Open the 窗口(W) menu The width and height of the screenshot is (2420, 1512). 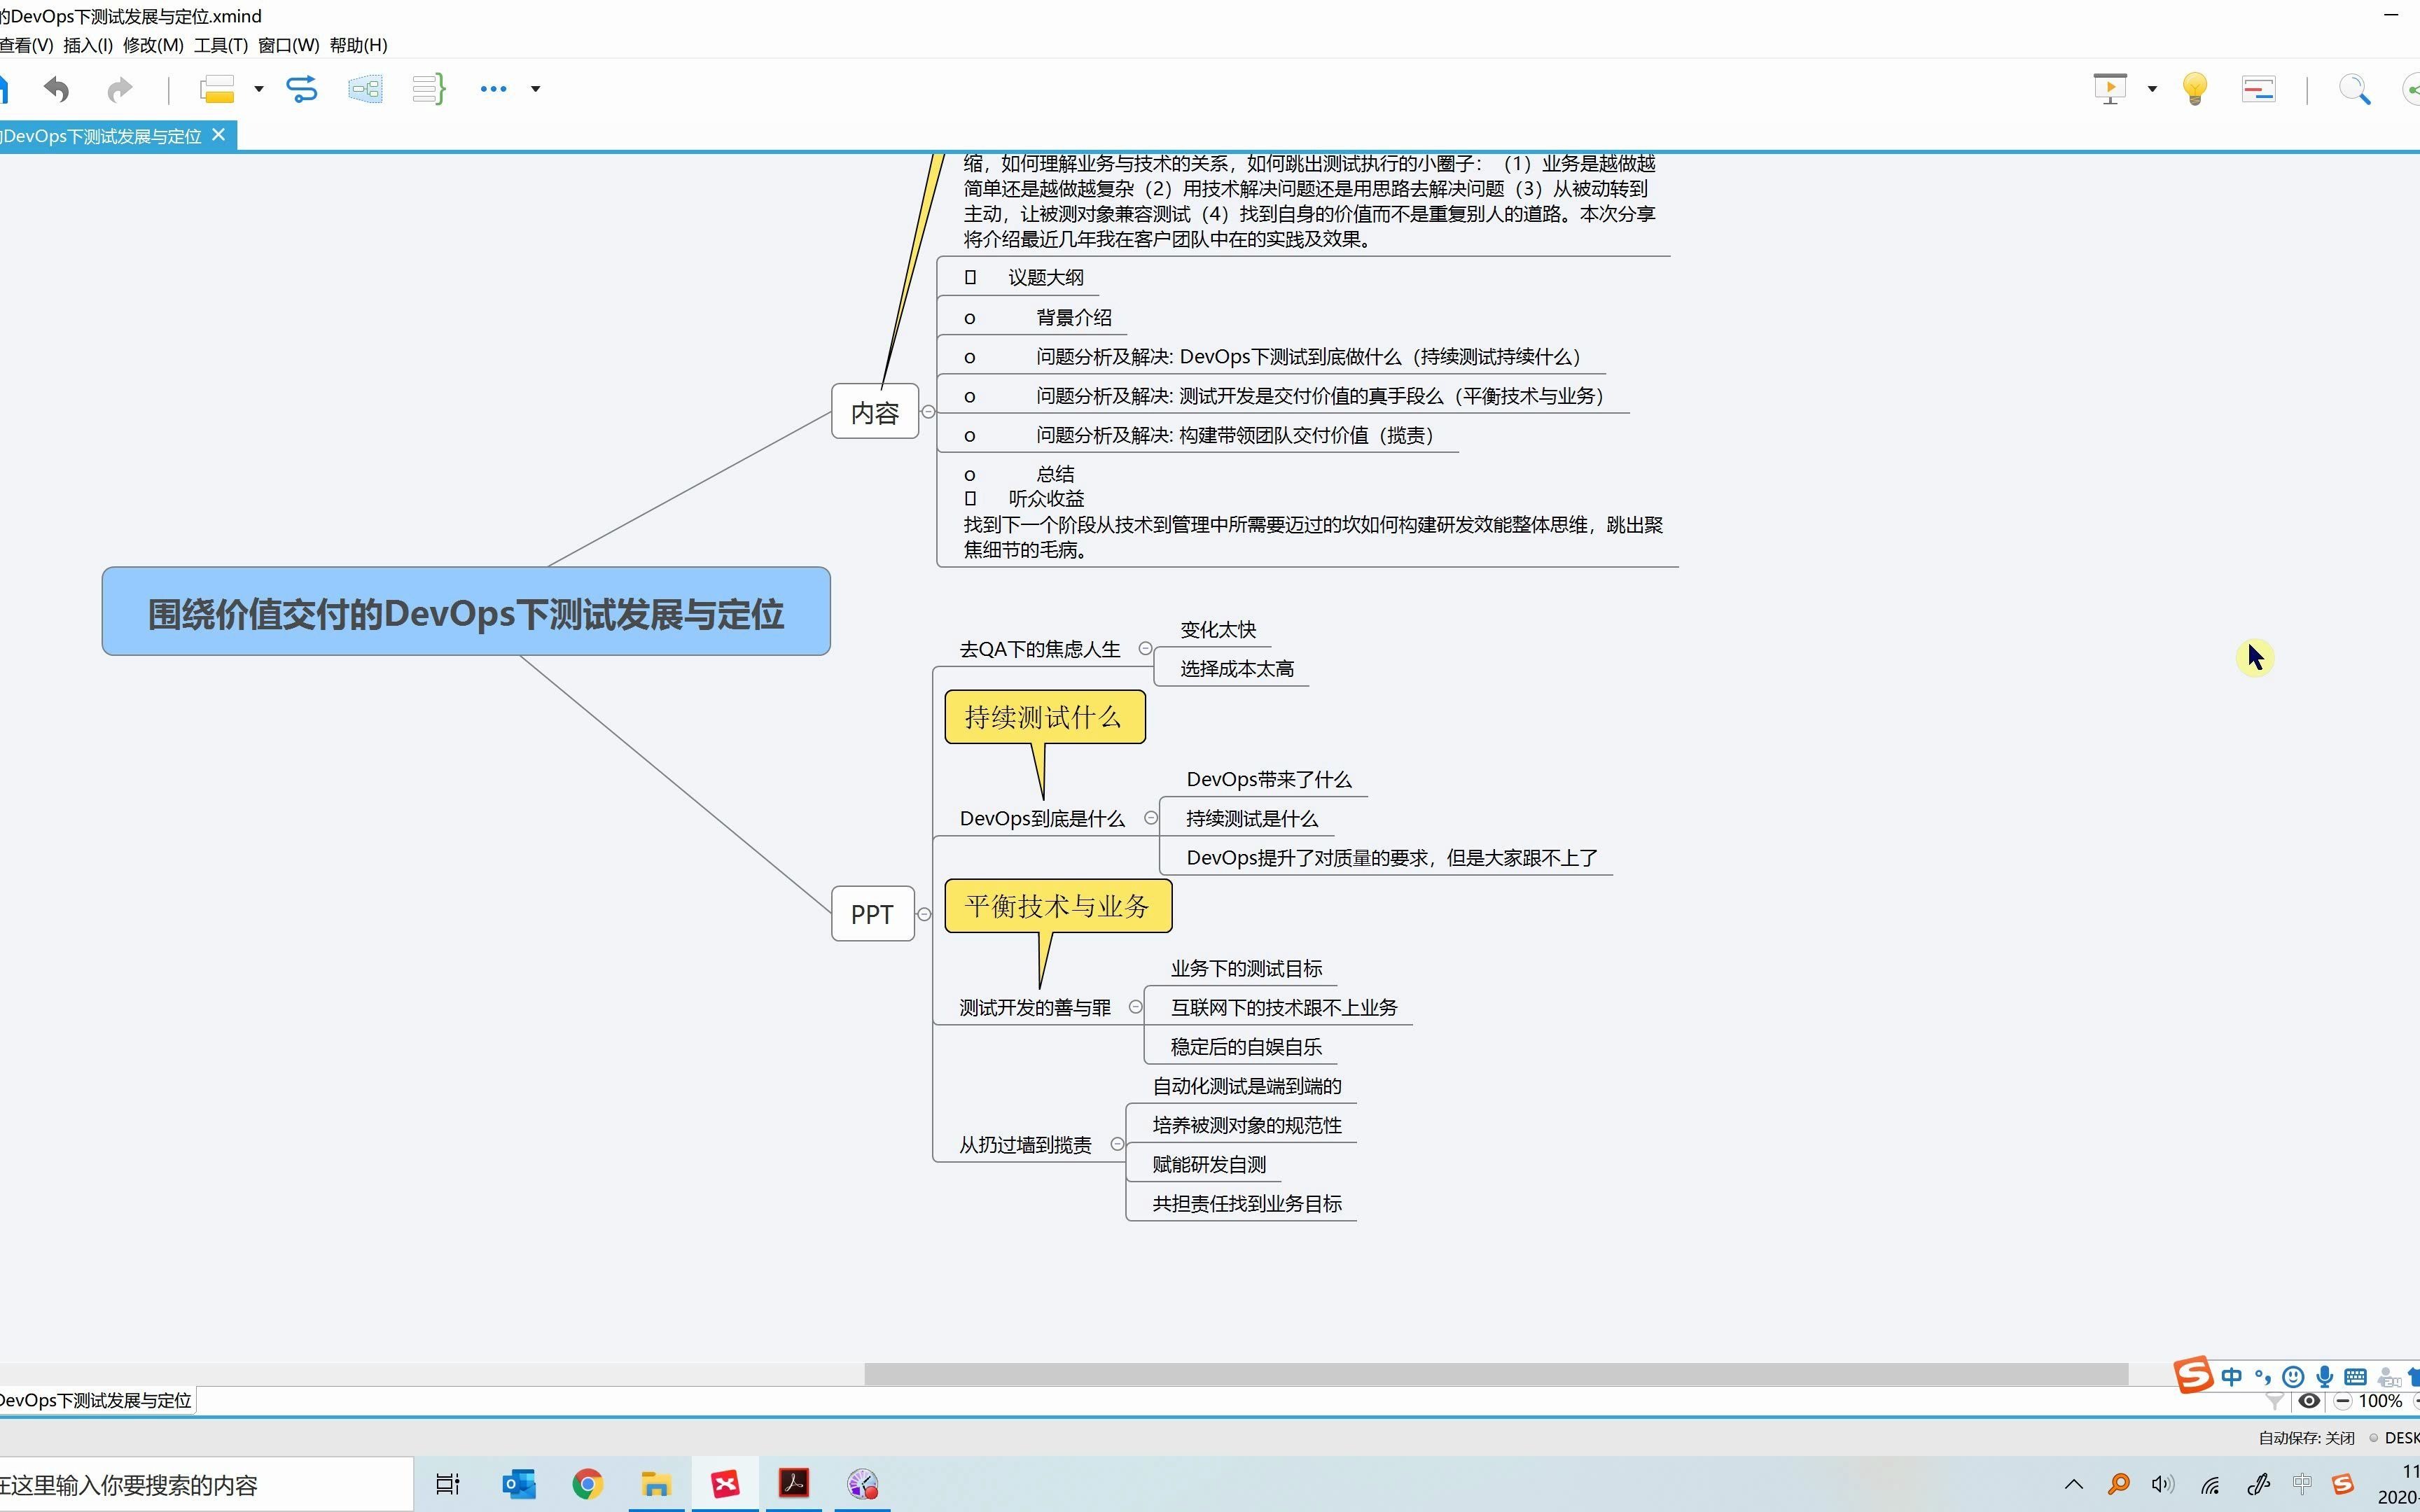[x=288, y=45]
